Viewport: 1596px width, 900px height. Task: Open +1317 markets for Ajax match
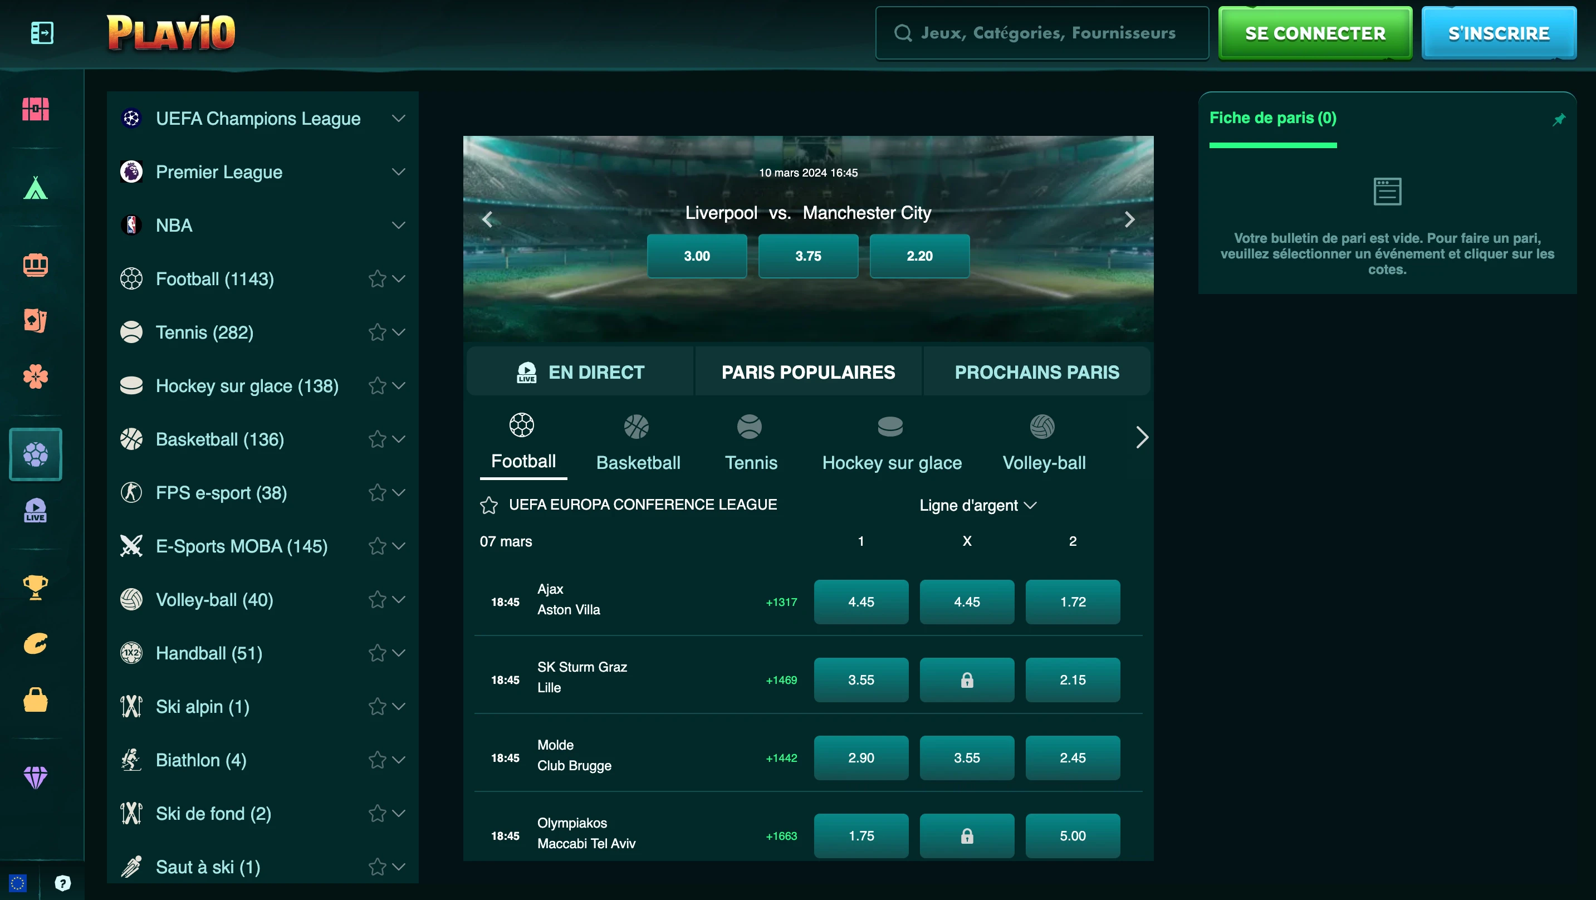(781, 602)
